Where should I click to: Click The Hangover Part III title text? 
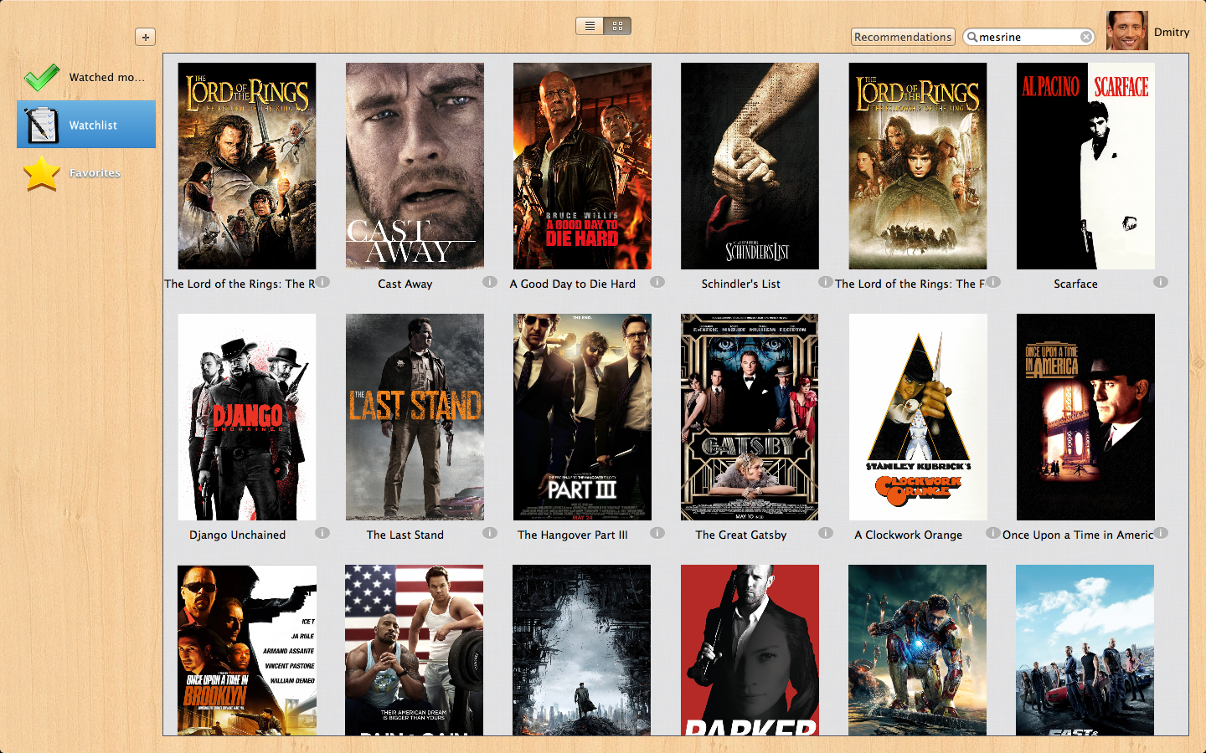click(x=573, y=535)
